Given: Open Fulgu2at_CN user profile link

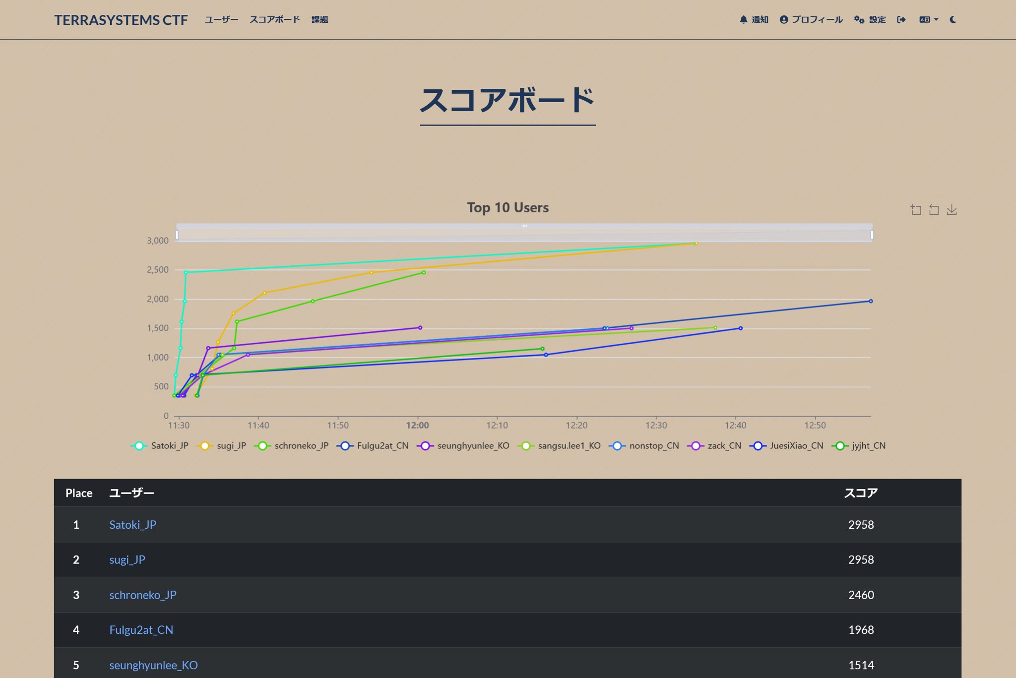Looking at the screenshot, I should [x=141, y=630].
